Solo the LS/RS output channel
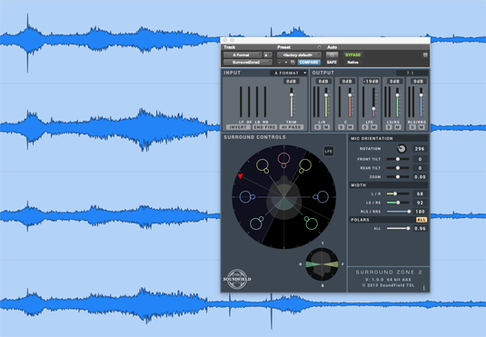Screen dimensions: 486x337 [389, 127]
